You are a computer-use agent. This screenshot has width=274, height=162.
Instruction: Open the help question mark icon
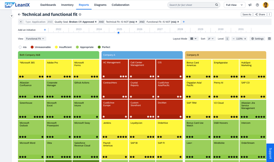pyautogui.click(x=257, y=5)
